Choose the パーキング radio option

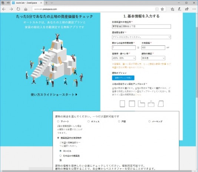tap(149, 121)
